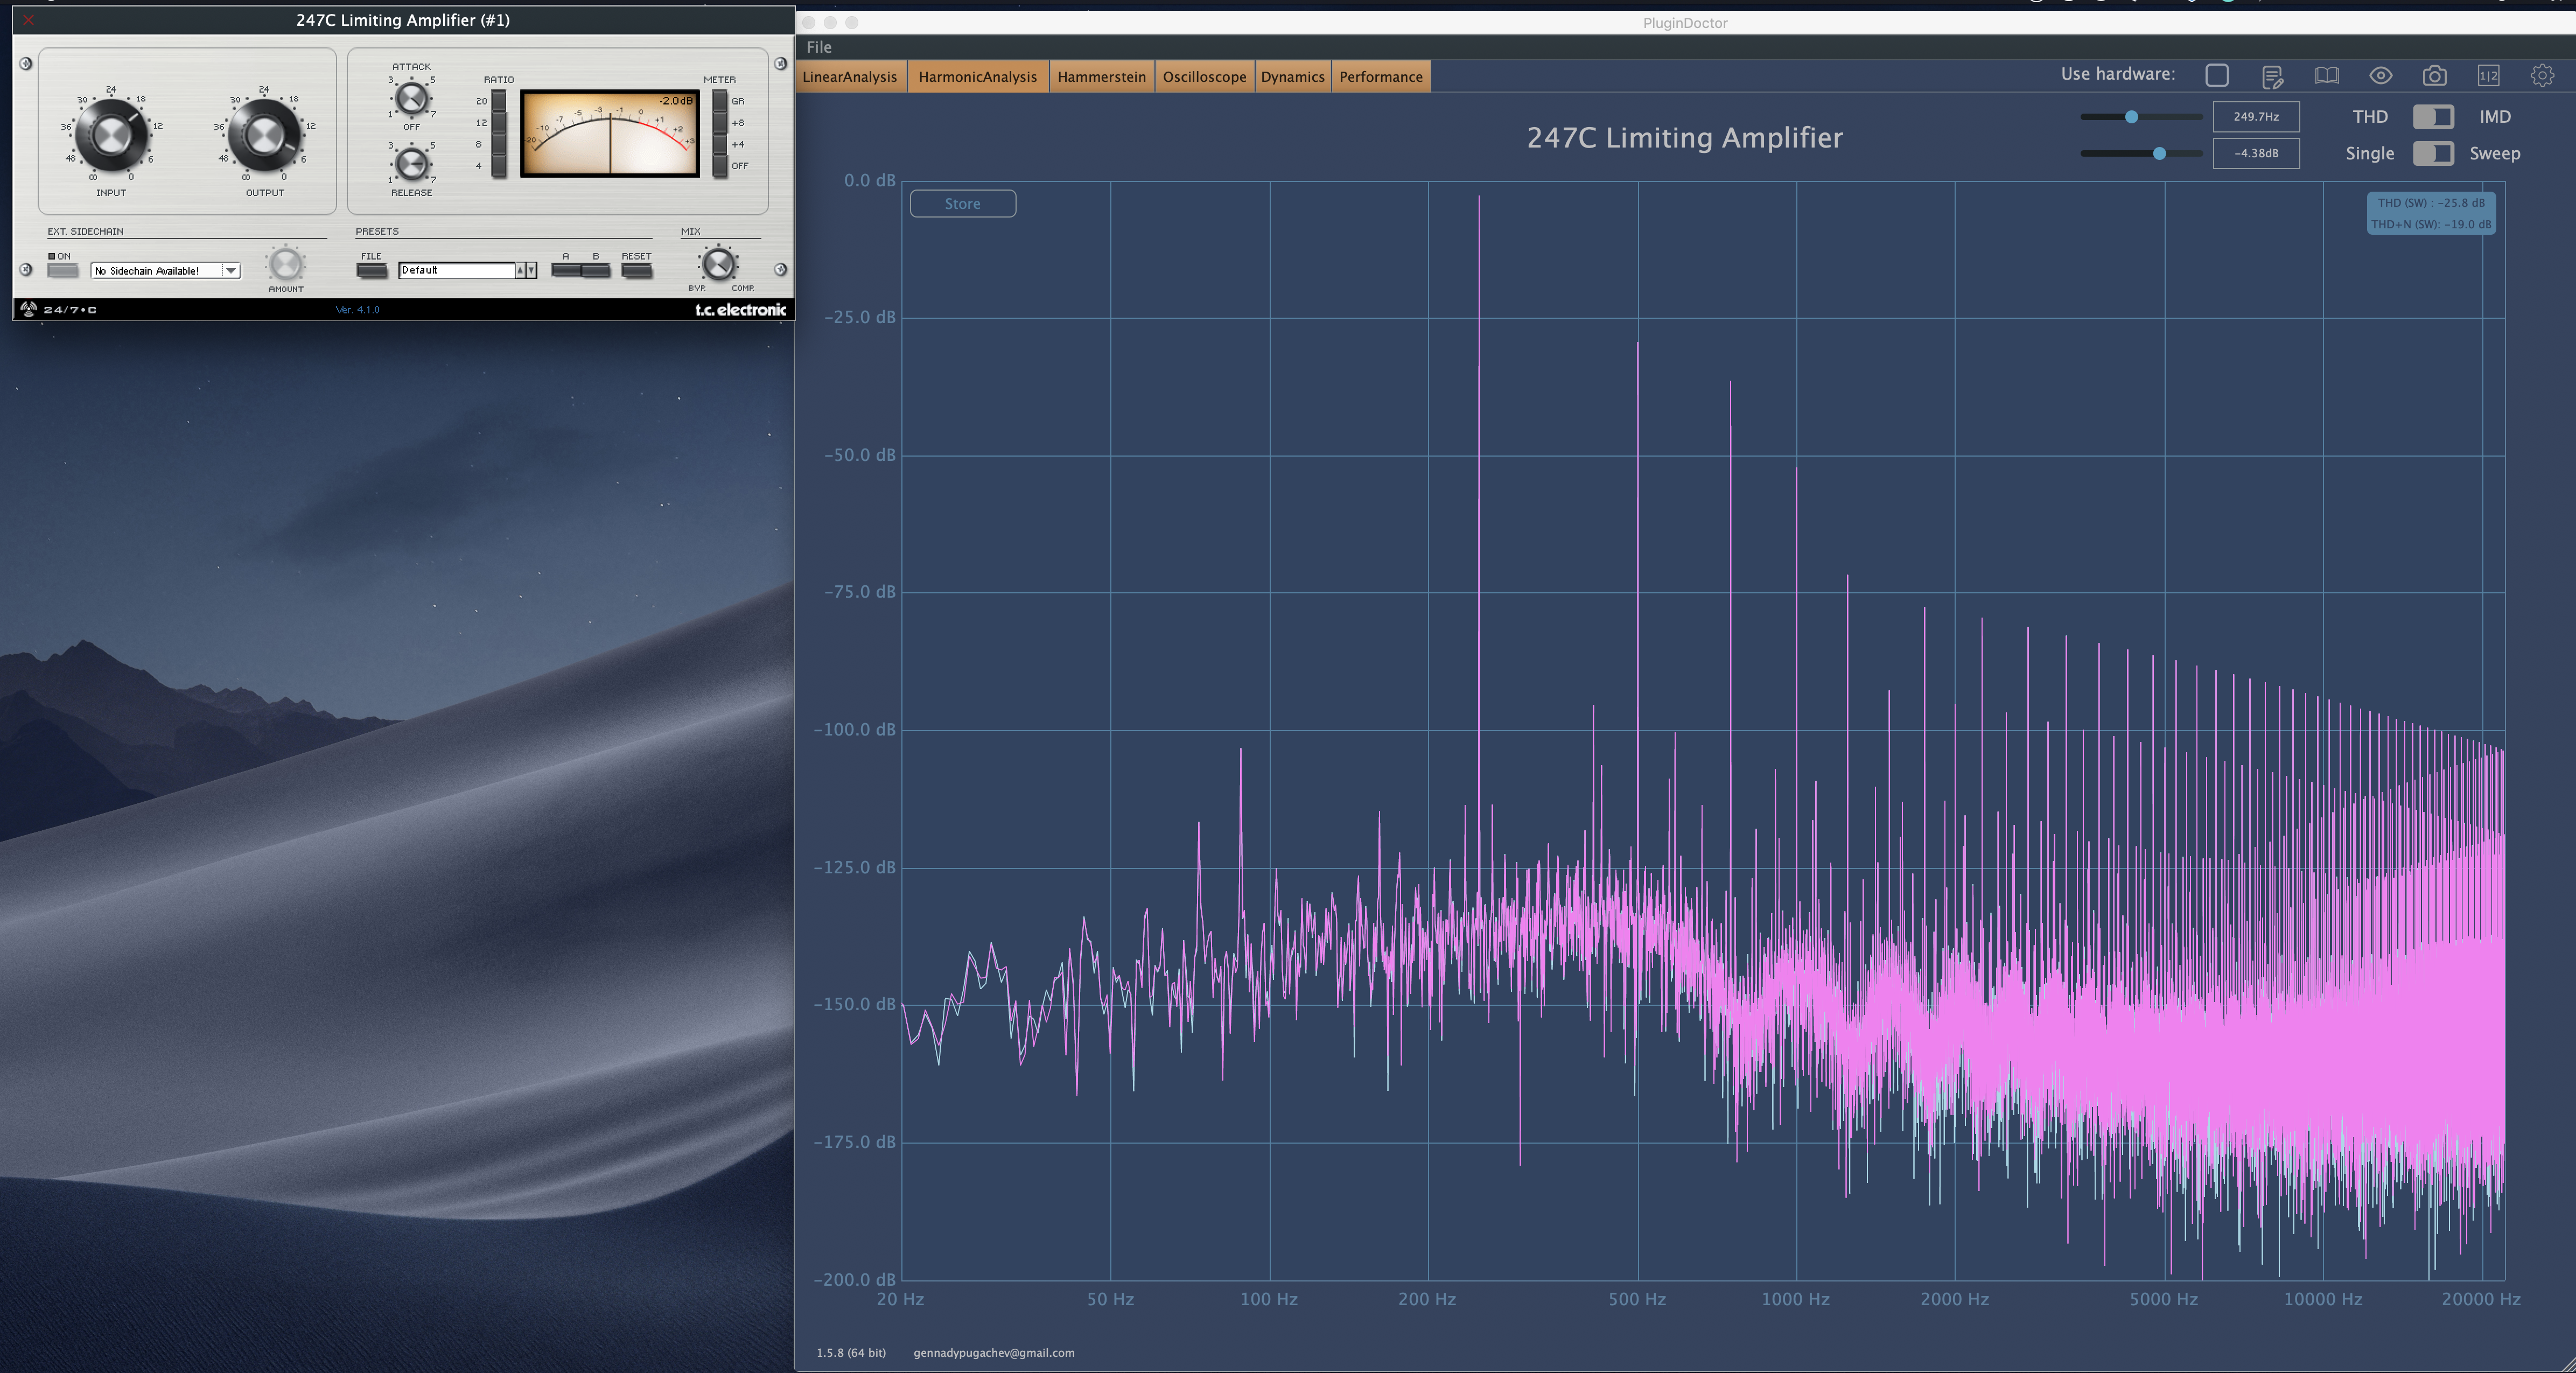This screenshot has width=2576, height=1373.
Task: Turn the external sidechain ON button
Action: (63, 271)
